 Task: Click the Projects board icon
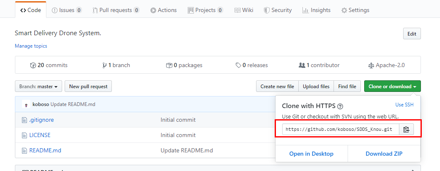point(191,10)
